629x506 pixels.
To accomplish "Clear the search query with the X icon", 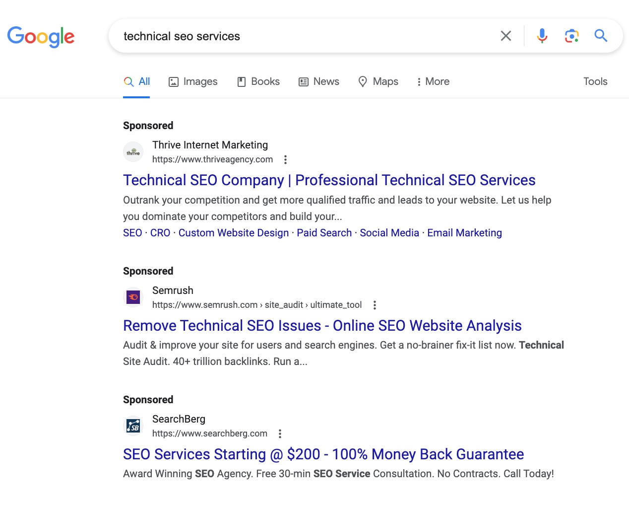I will coord(505,36).
